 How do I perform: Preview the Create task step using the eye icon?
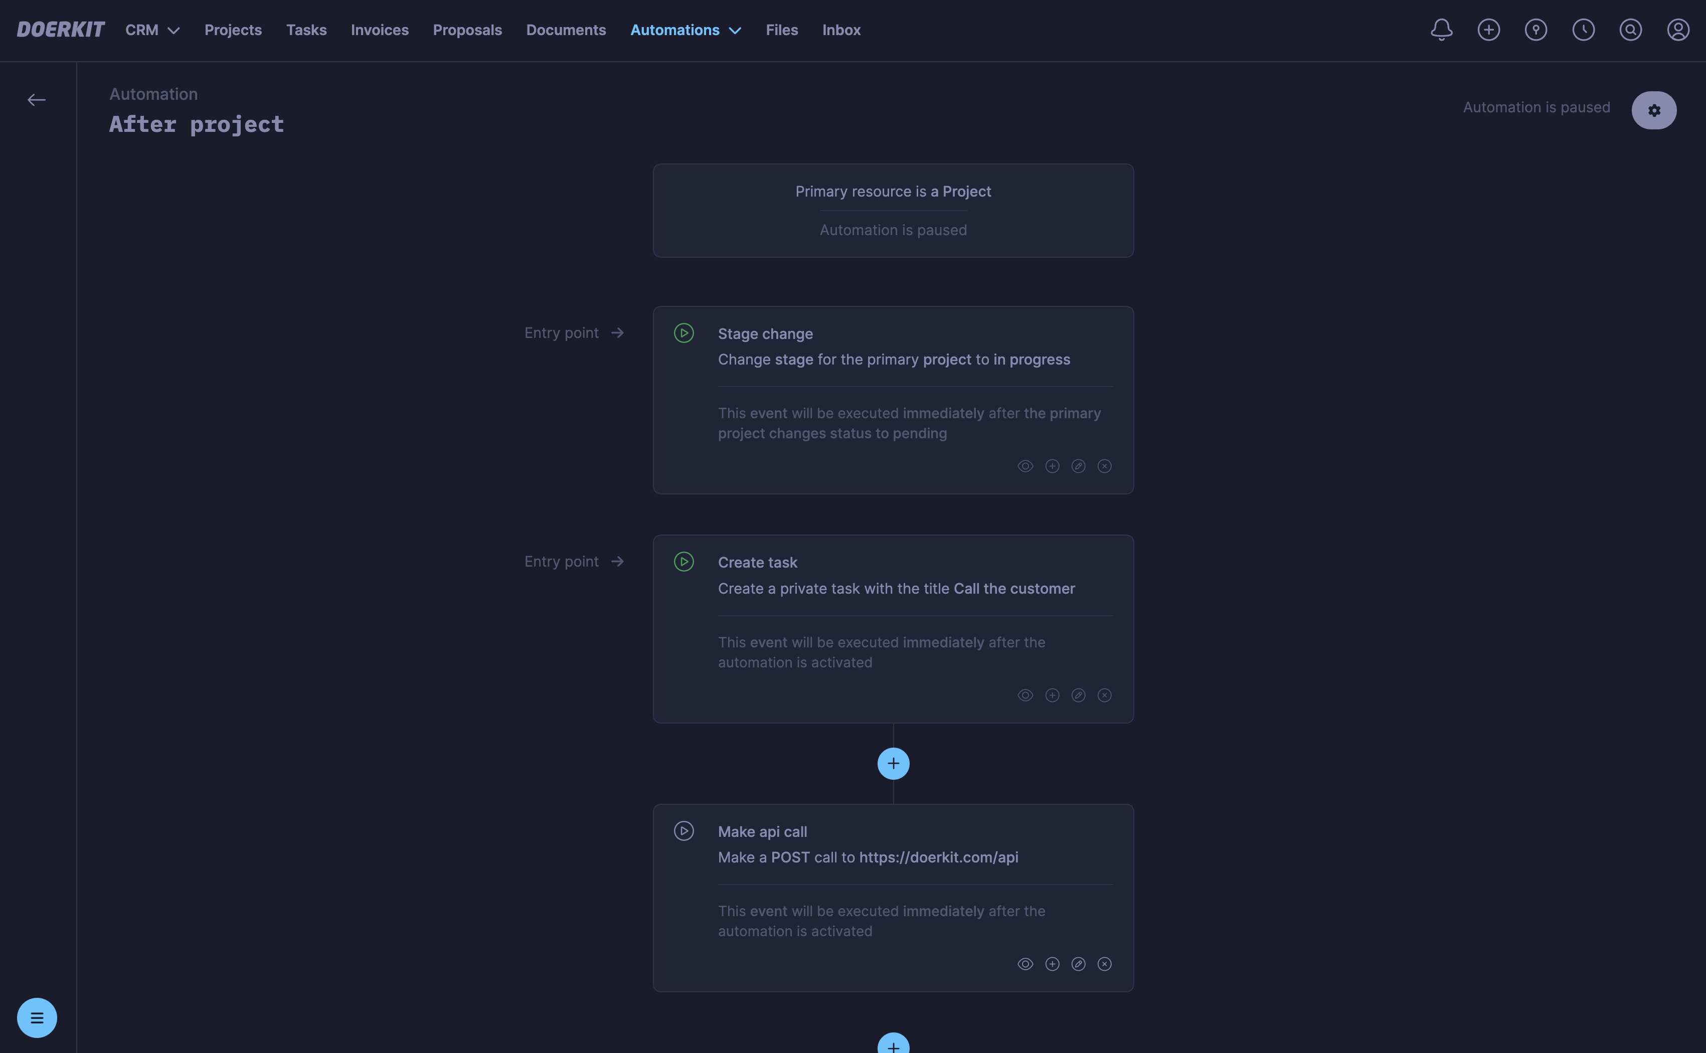(x=1025, y=694)
